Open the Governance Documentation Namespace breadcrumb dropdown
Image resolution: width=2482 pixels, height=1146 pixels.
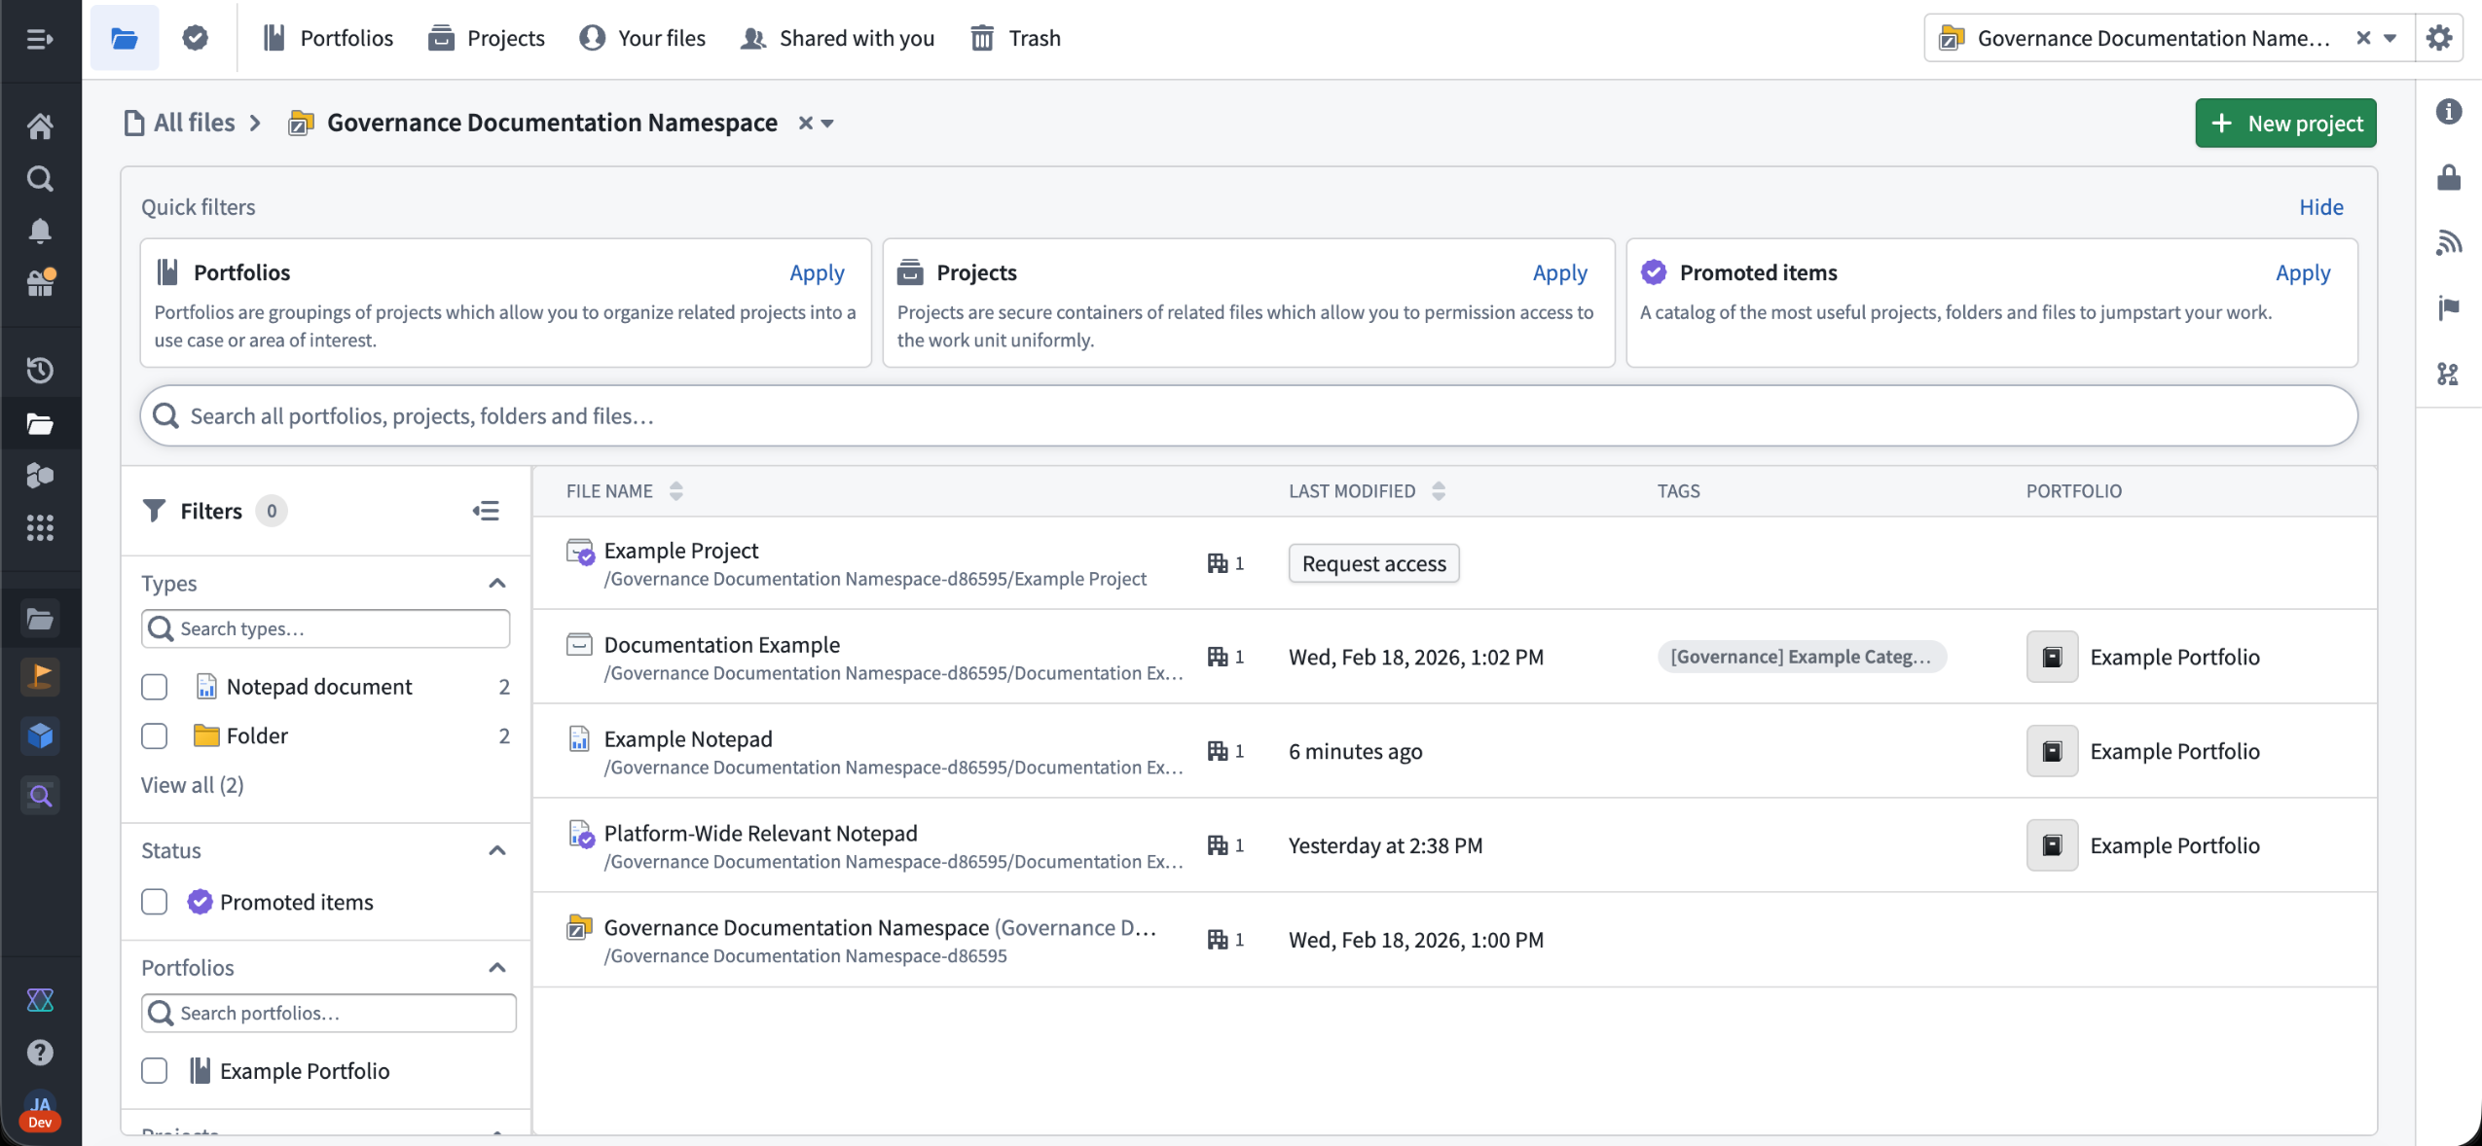[825, 123]
